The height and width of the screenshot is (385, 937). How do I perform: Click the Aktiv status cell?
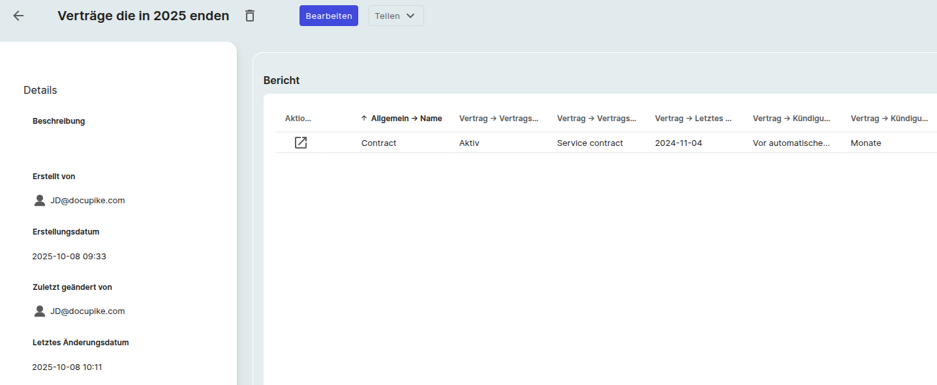click(469, 142)
